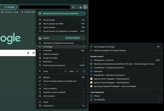164x111 pixels.
Task: Click the three-dot Chrome menu button
Action: pyautogui.click(x=85, y=7)
